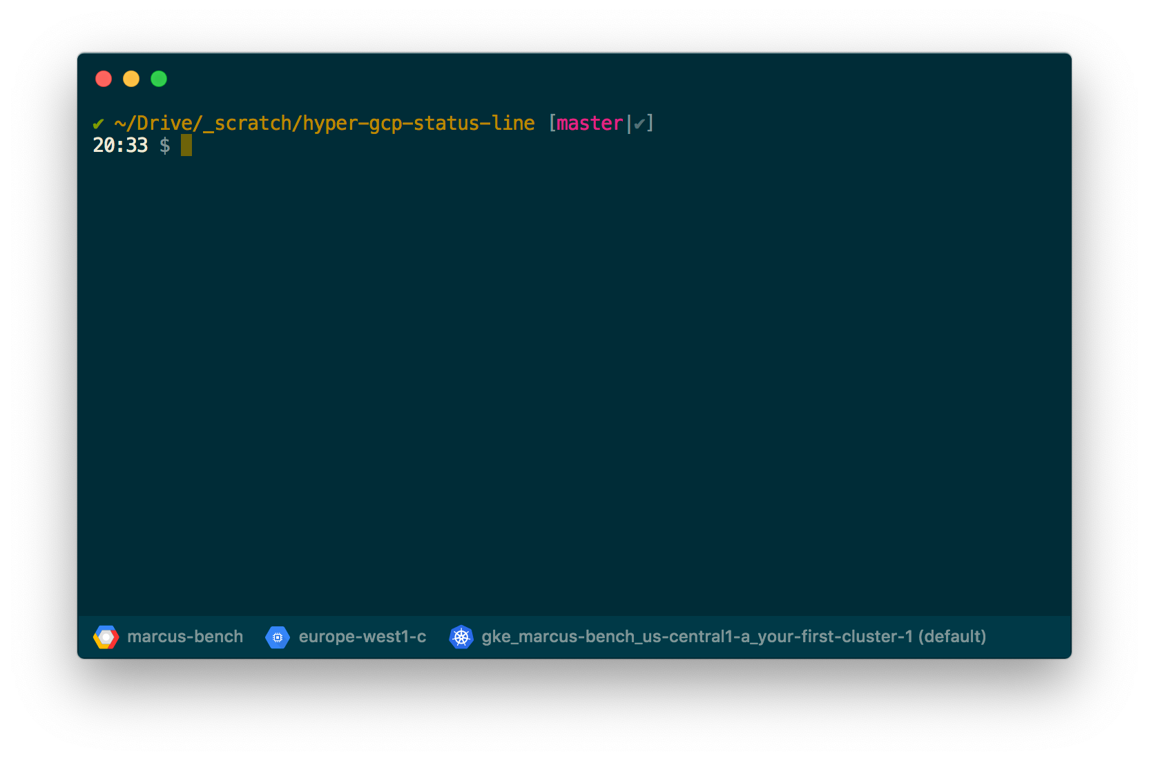
Task: Select the master branch name in the prompt
Action: (x=589, y=124)
